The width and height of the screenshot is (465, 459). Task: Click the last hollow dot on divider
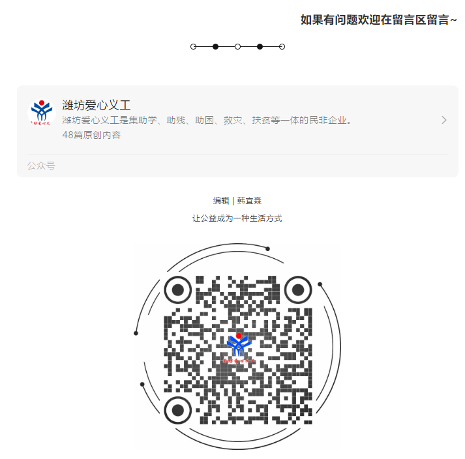point(282,46)
